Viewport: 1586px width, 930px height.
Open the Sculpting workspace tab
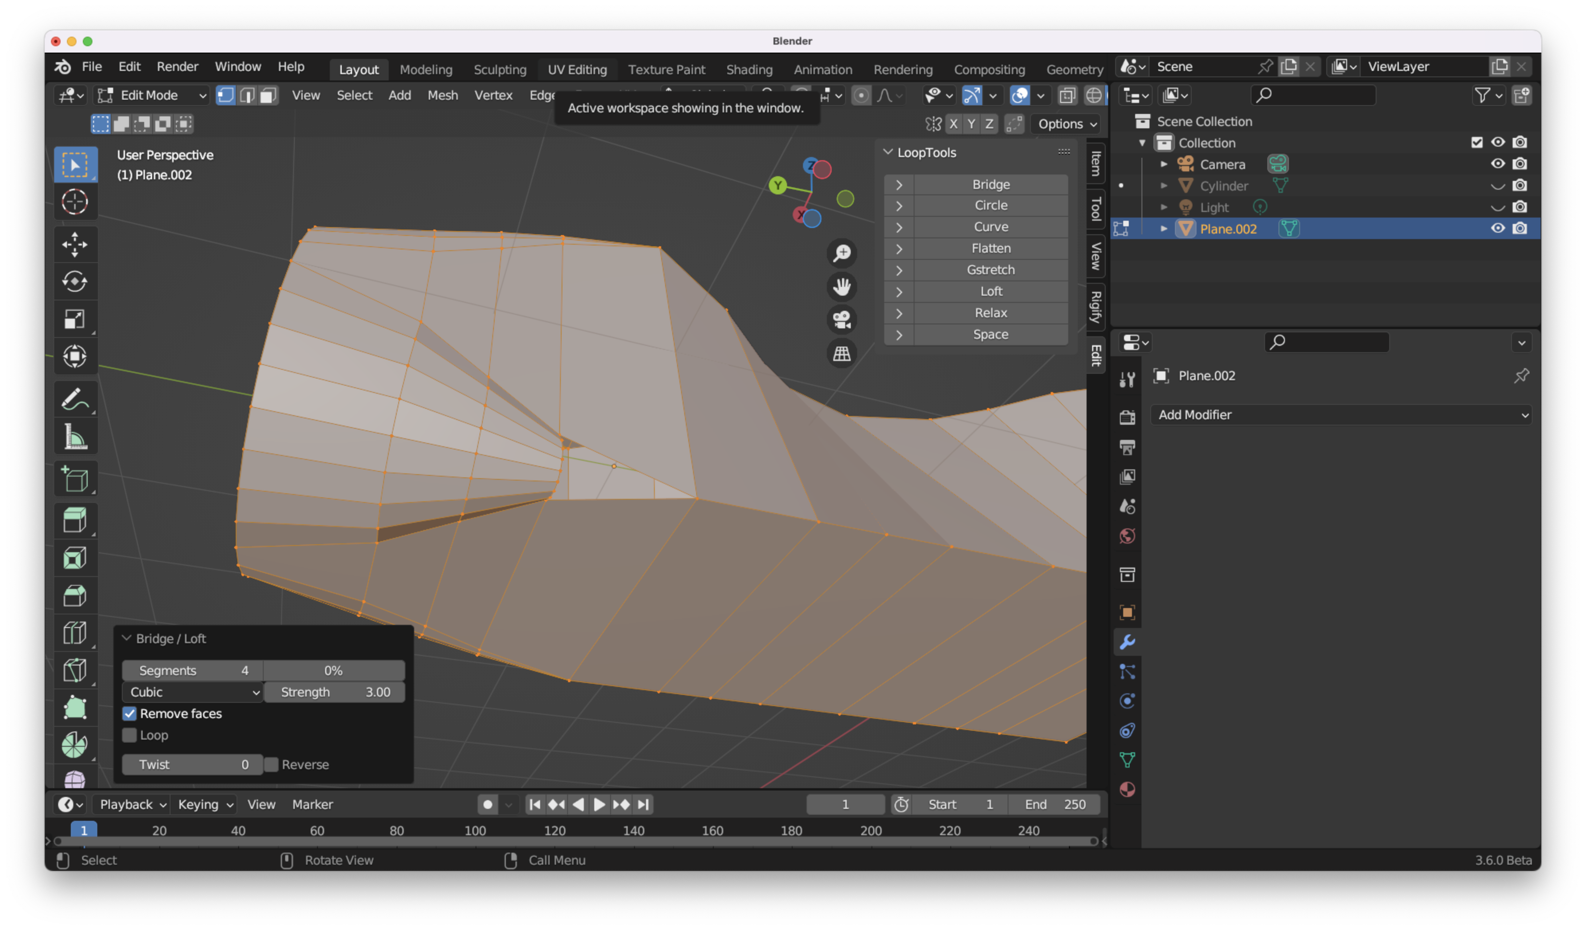click(500, 69)
